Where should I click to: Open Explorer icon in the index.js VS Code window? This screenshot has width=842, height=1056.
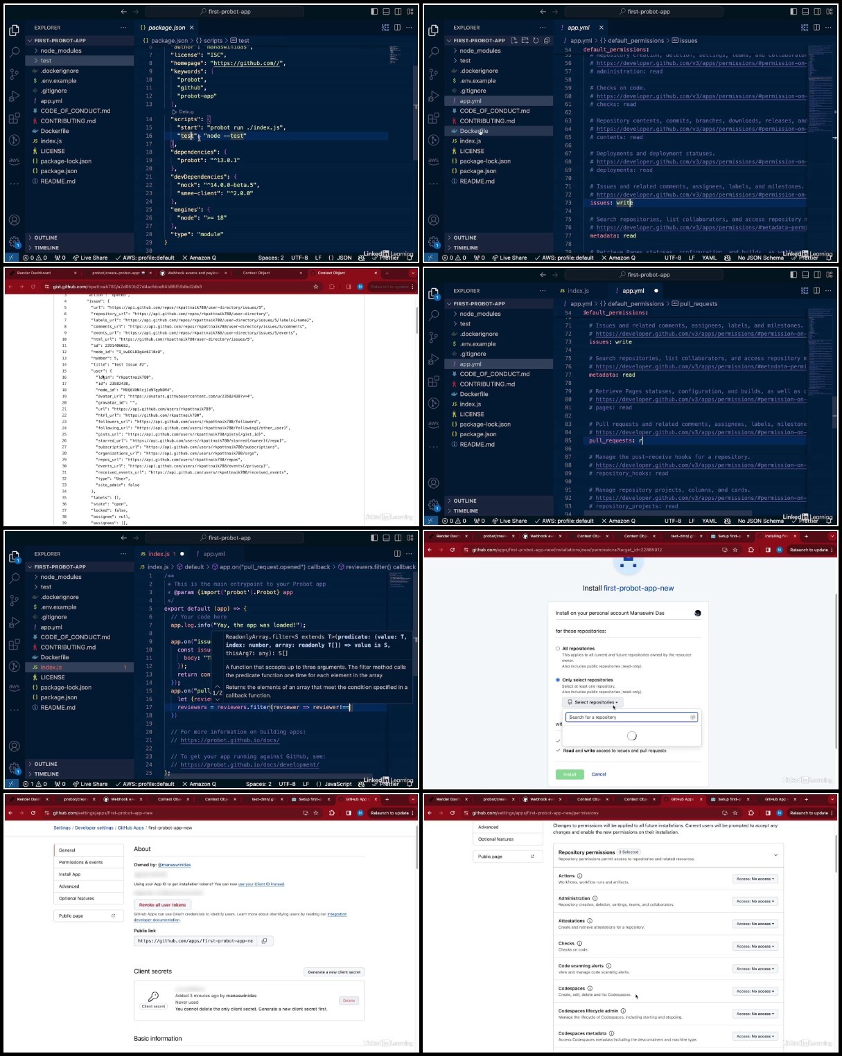14,557
